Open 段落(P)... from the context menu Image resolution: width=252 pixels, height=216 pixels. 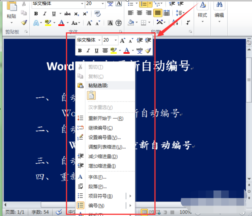click(105, 187)
